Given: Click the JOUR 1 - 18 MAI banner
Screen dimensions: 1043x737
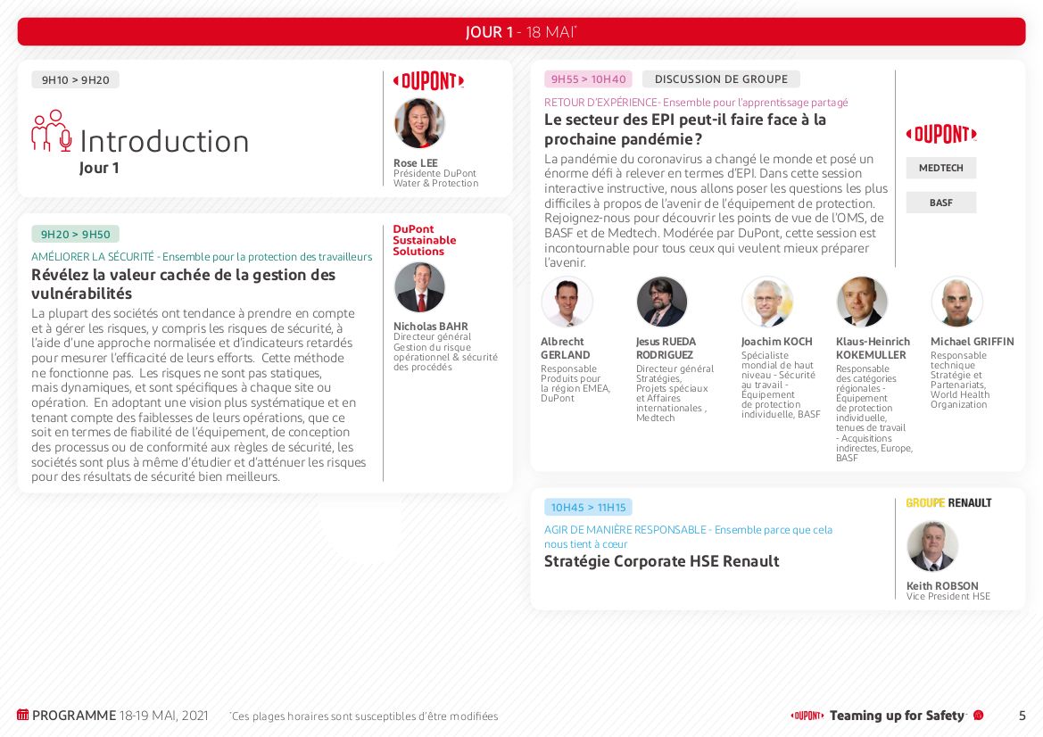Looking at the screenshot, I should [521, 32].
